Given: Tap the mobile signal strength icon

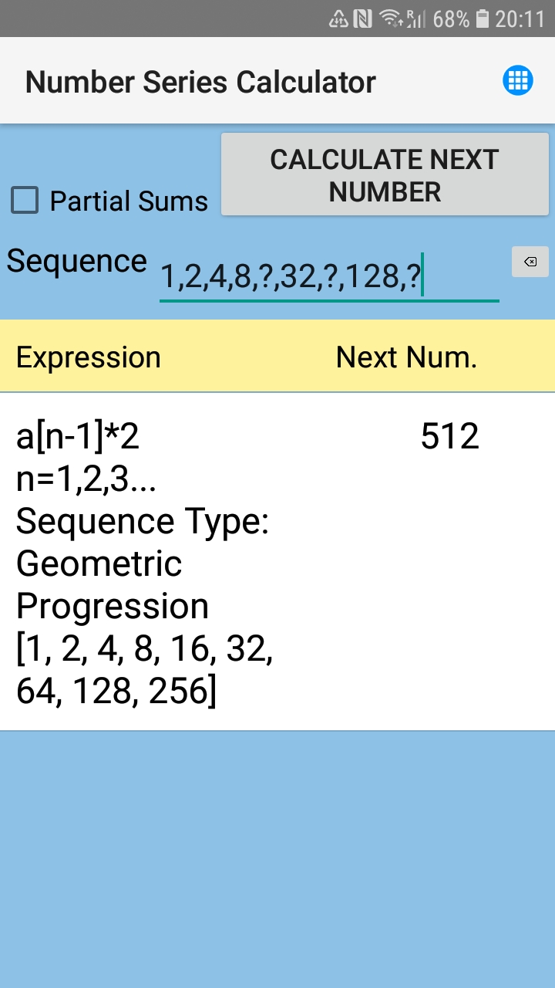Looking at the screenshot, I should coord(416,19).
